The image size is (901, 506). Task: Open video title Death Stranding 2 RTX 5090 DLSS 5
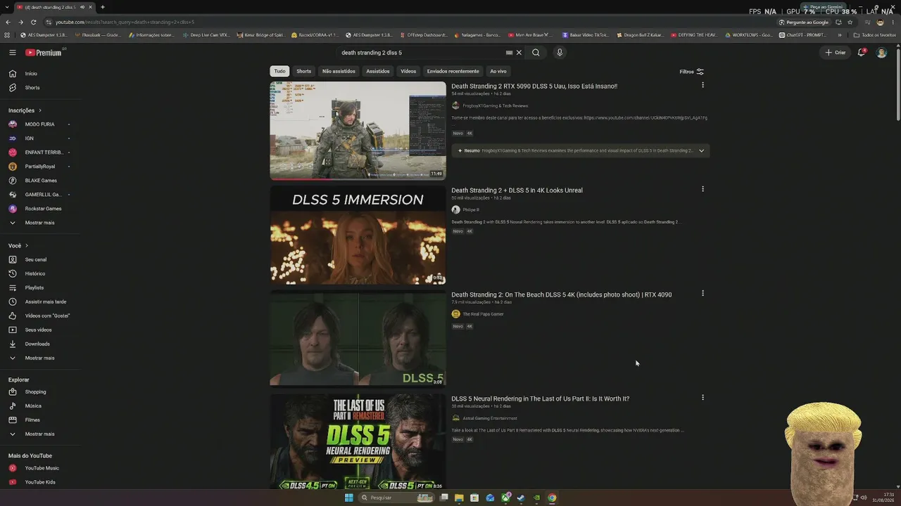534,86
